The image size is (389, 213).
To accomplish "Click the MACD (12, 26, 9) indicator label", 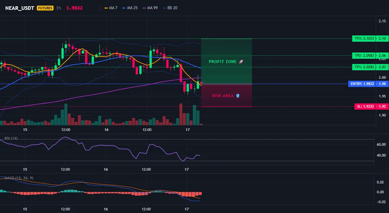I will pyautogui.click(x=19, y=178).
